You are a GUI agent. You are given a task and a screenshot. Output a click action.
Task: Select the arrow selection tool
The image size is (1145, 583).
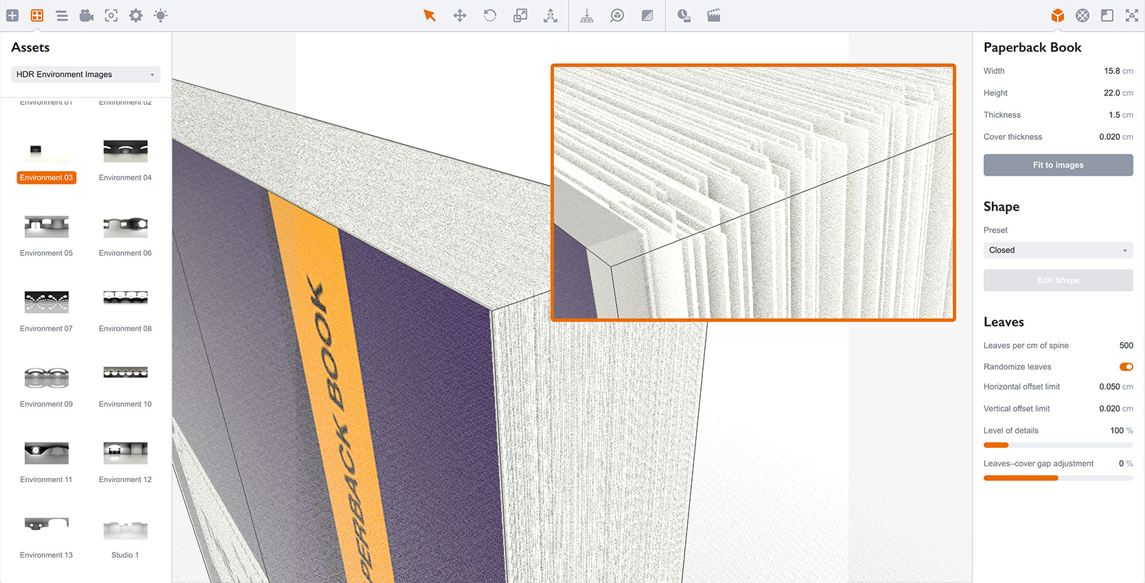point(430,15)
